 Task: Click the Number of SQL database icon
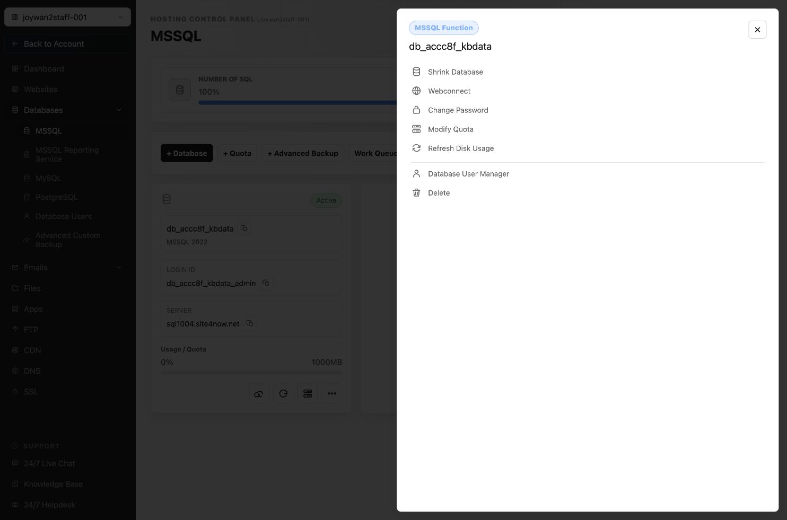[180, 90]
